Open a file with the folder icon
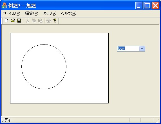The width and height of the screenshot is (161, 124). 13,21
